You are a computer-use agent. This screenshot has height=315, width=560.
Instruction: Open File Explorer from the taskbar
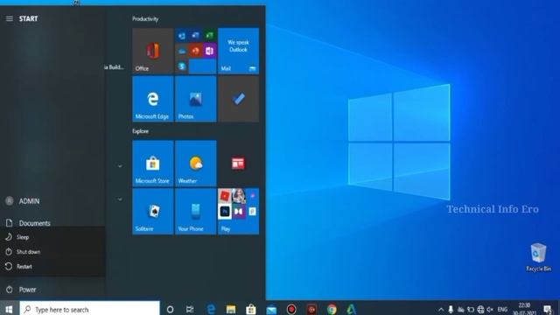[x=231, y=309]
